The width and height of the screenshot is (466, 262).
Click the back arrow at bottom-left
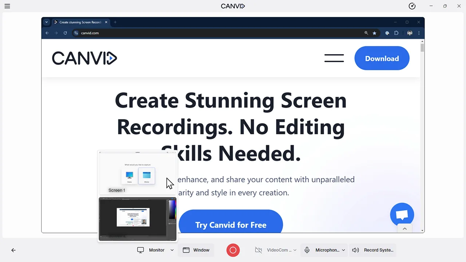13,250
